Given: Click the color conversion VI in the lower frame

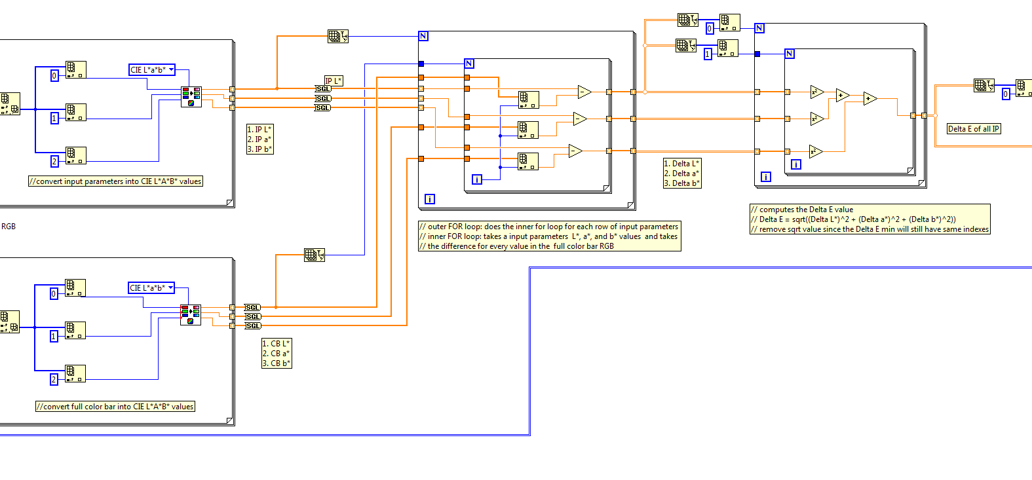Looking at the screenshot, I should tap(190, 315).
